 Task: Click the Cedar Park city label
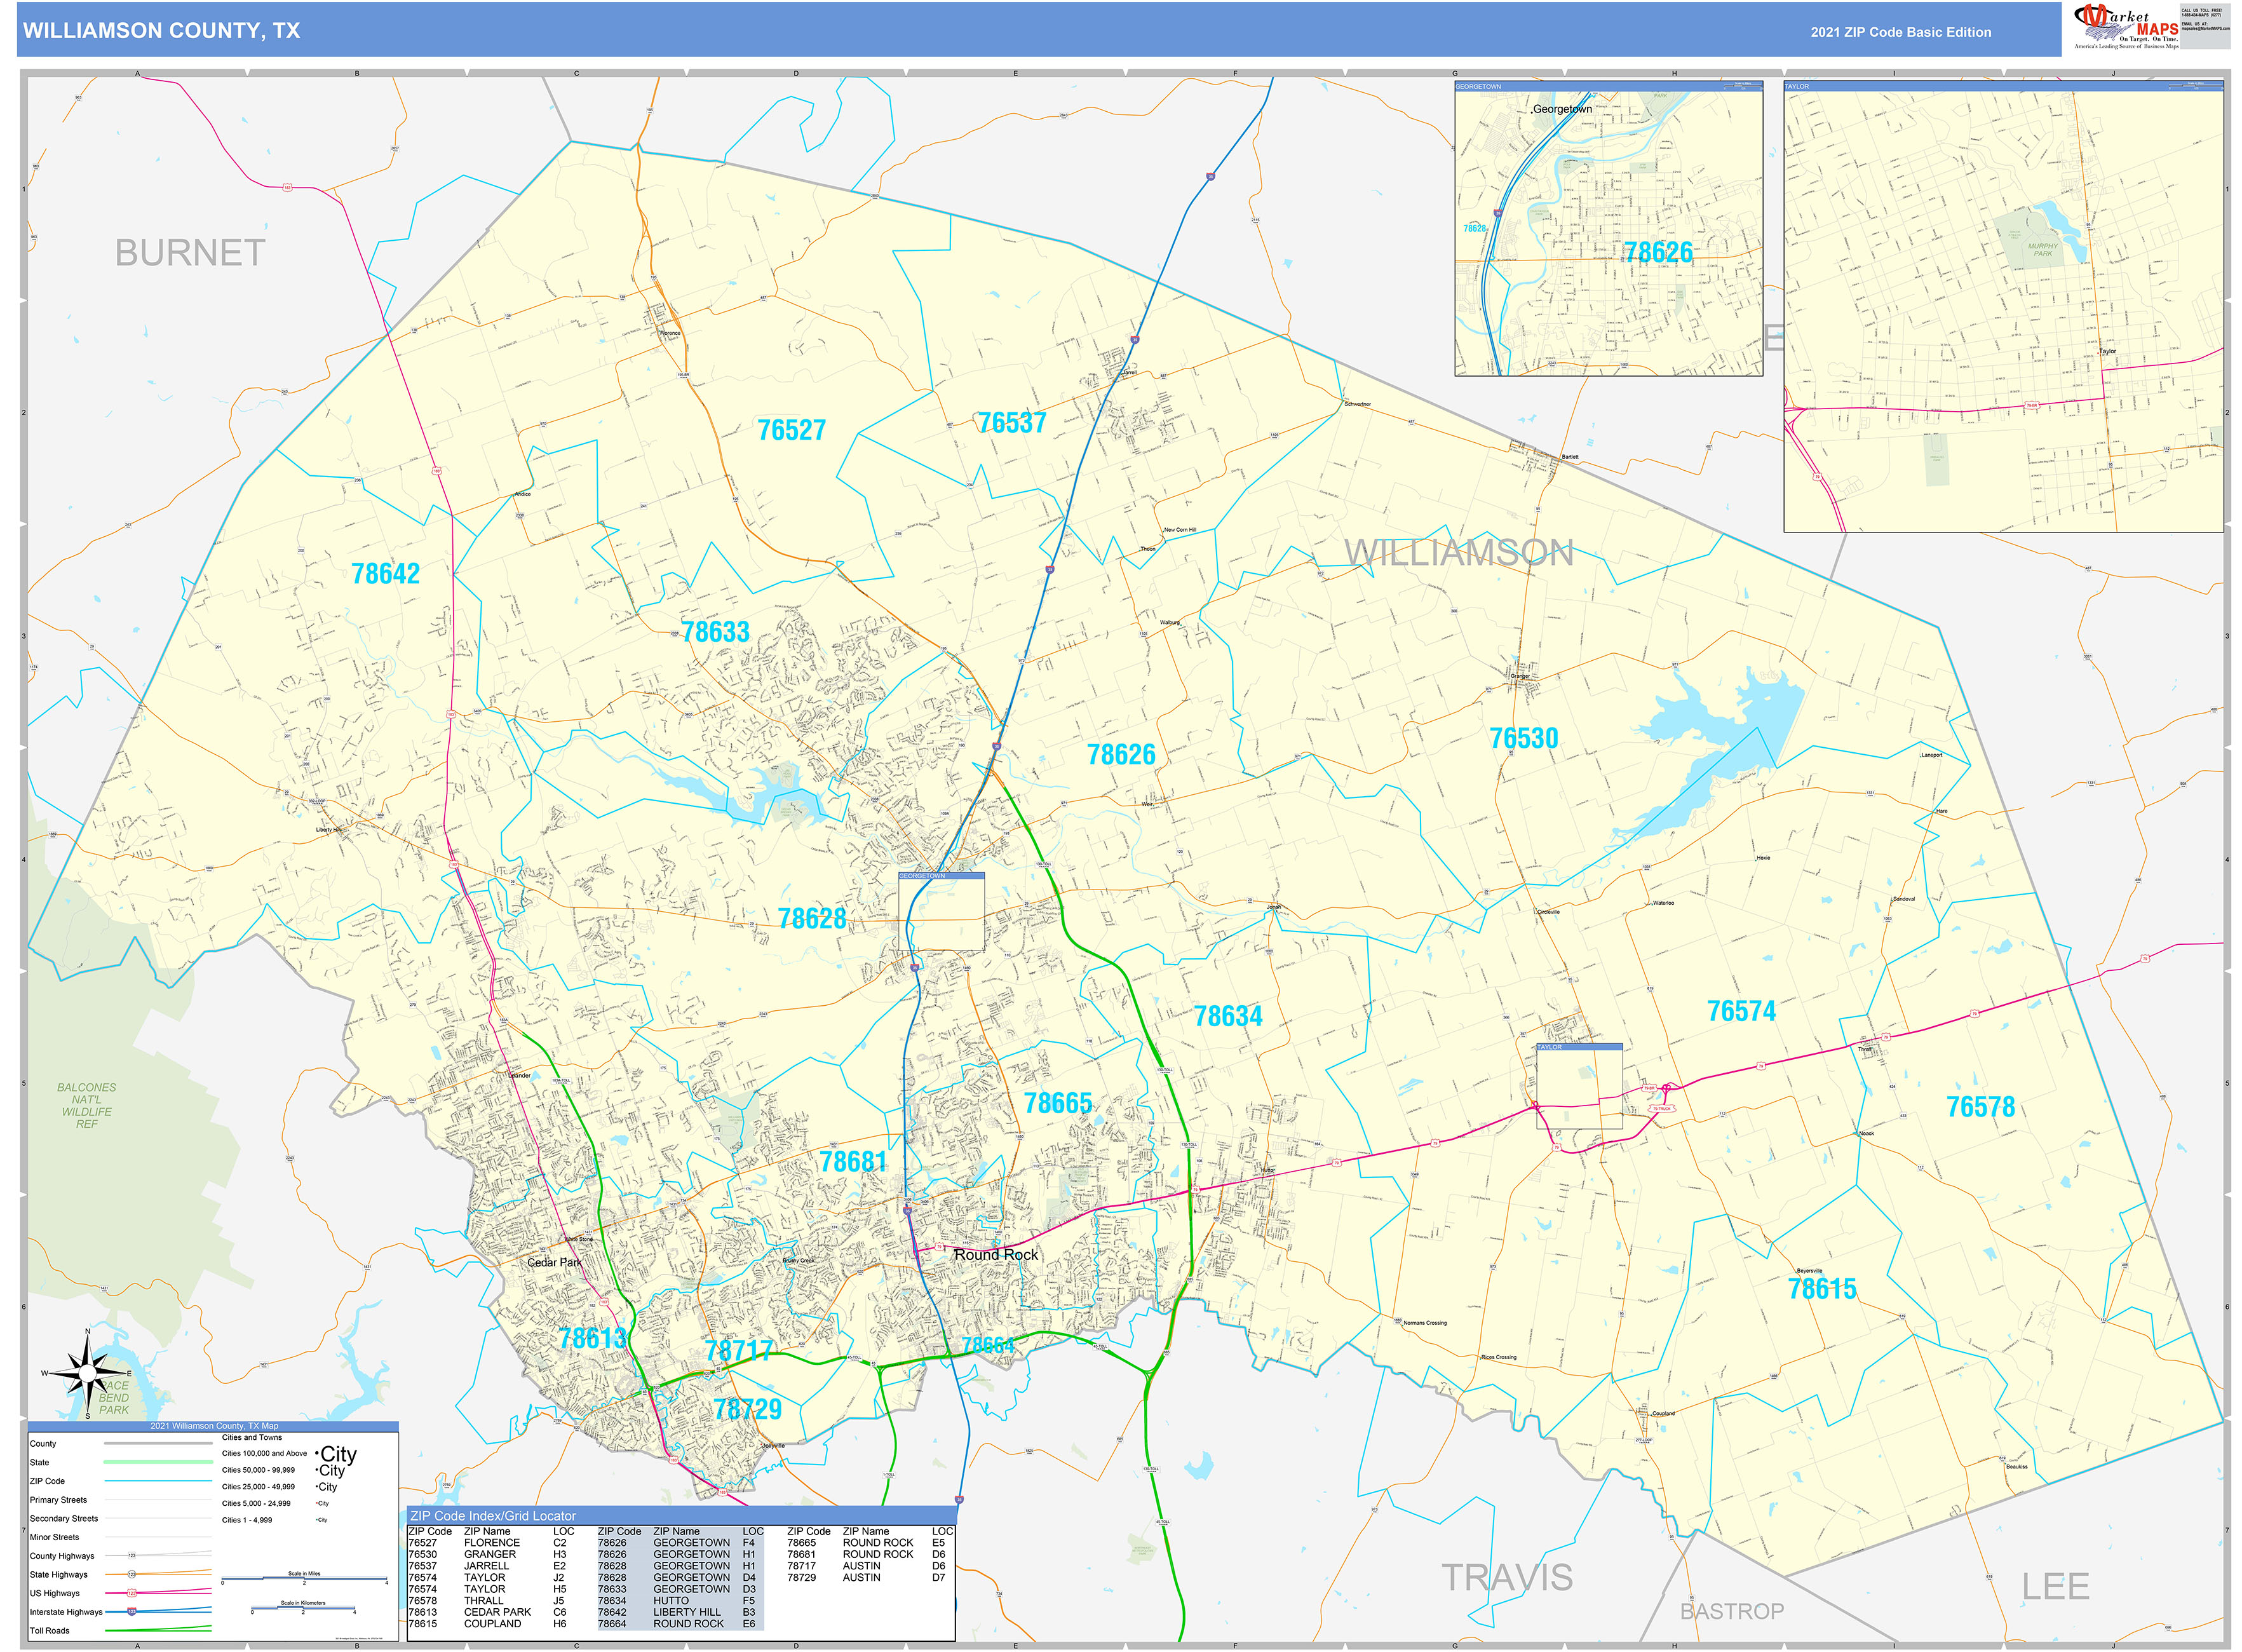[x=554, y=1262]
